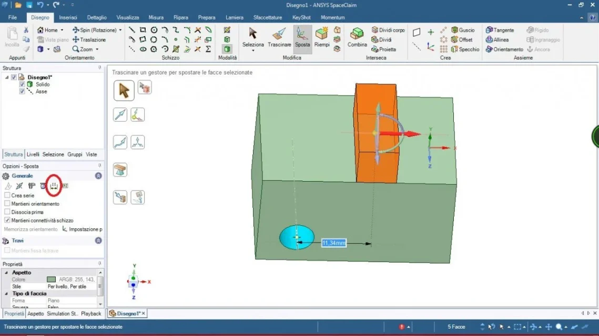Collapse the Aspetto properties group

pos(6,272)
